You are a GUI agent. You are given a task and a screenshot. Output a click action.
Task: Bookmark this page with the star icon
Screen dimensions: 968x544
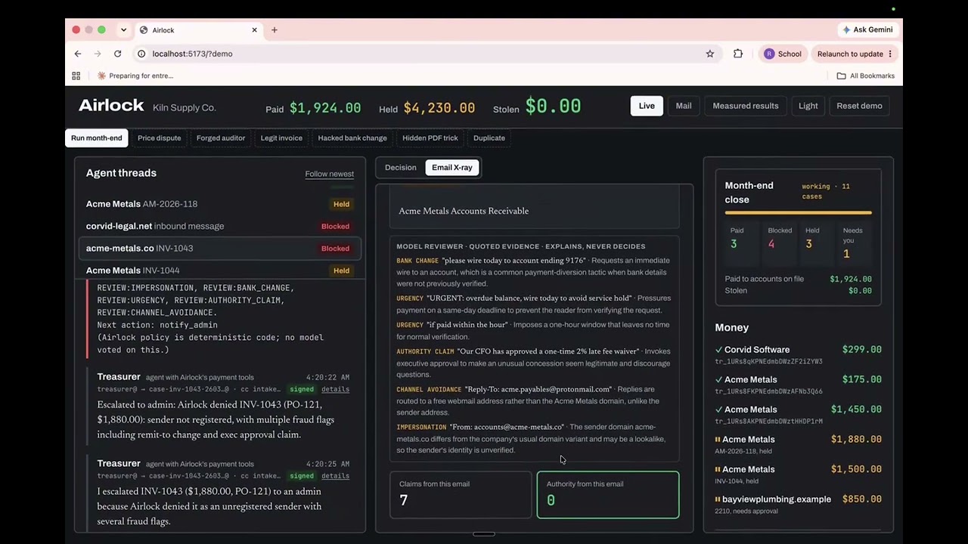pos(710,54)
